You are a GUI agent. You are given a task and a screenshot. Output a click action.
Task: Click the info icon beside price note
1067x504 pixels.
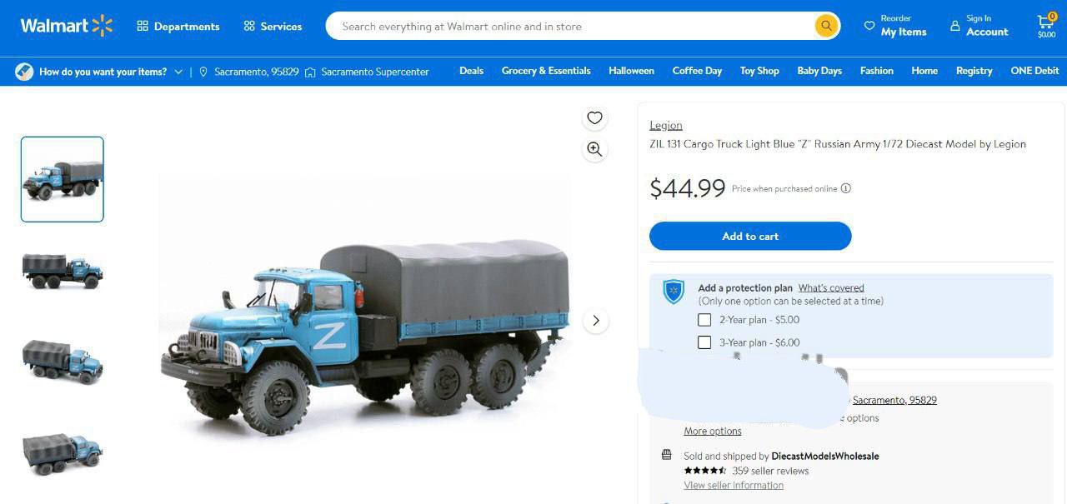(846, 188)
